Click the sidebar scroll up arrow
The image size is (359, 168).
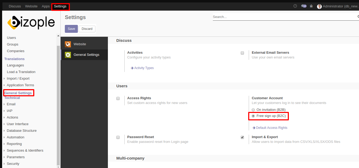pos(58,36)
